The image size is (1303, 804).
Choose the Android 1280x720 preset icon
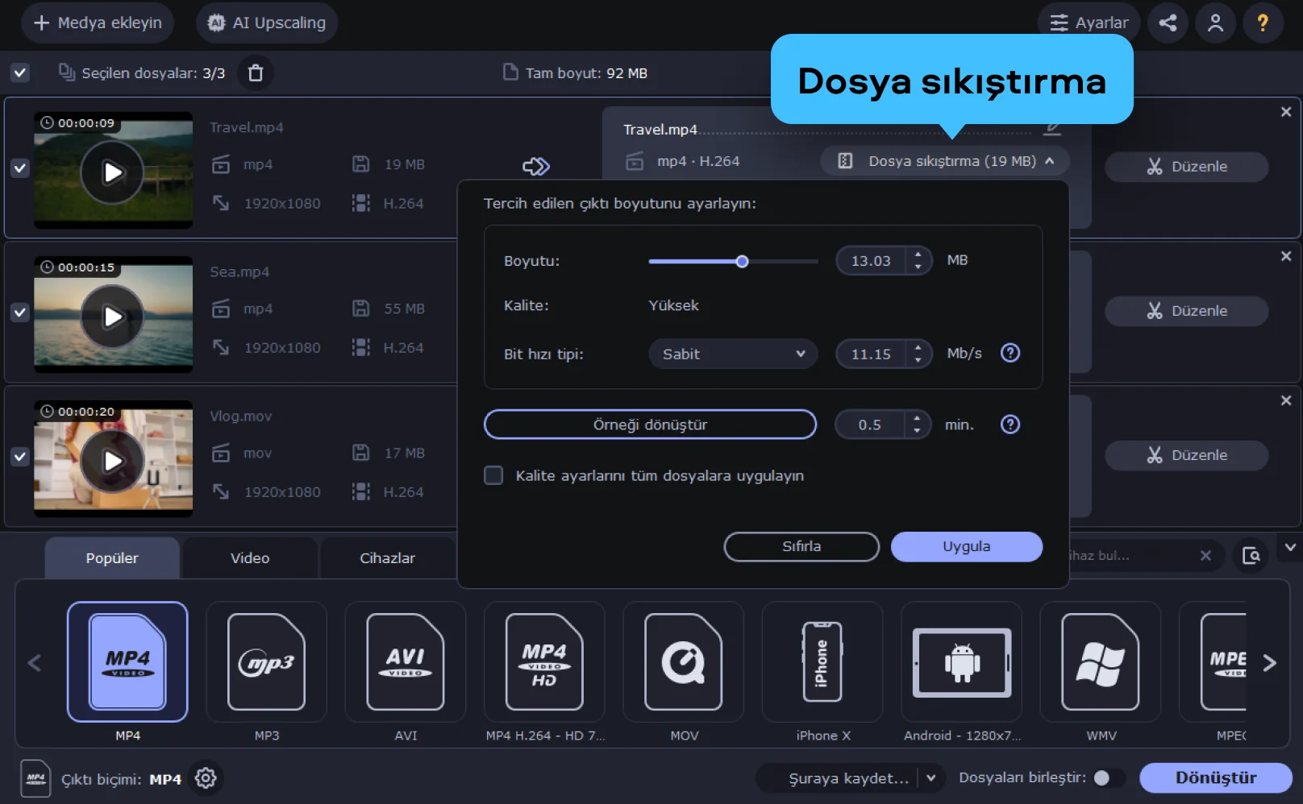[961, 662]
